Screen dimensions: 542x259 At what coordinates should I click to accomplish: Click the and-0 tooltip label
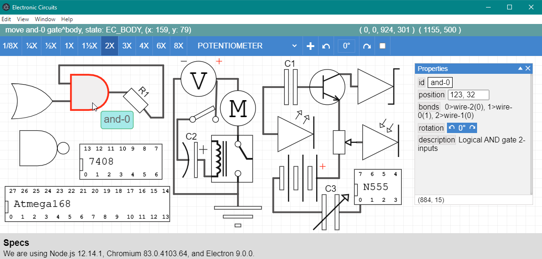117,120
